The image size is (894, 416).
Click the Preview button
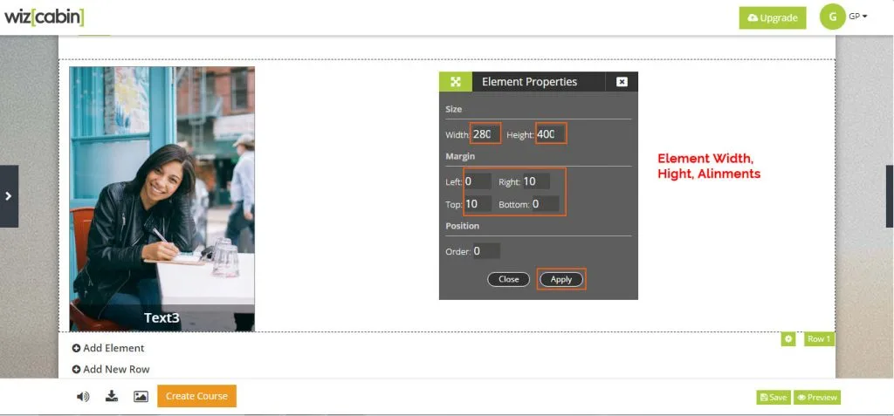pyautogui.click(x=817, y=398)
